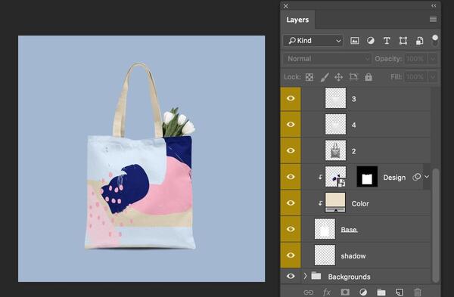This screenshot has height=297, width=454.
Task: Hide layer 2 with its eye icon
Action: (x=291, y=150)
